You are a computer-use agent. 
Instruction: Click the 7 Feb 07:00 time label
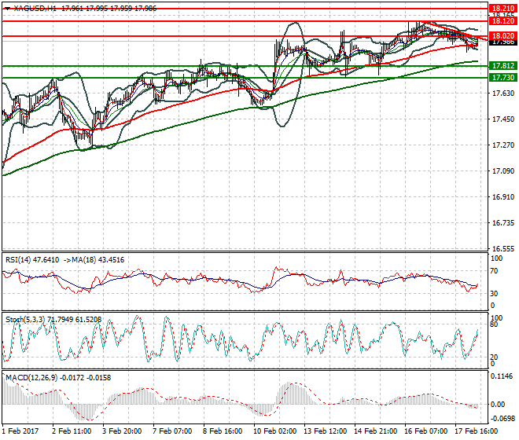pos(172,431)
